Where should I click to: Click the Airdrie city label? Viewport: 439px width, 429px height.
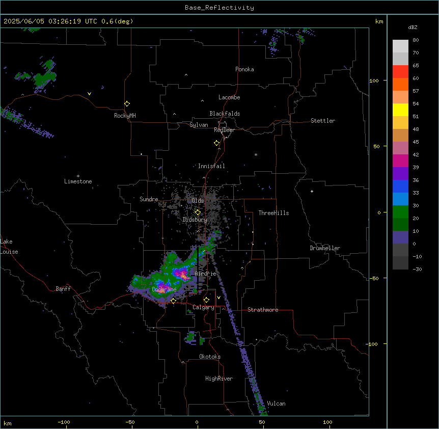(x=205, y=274)
